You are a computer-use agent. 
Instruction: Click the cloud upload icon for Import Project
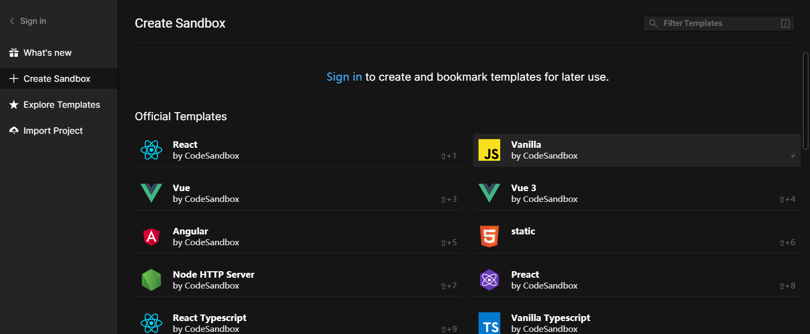coord(14,130)
